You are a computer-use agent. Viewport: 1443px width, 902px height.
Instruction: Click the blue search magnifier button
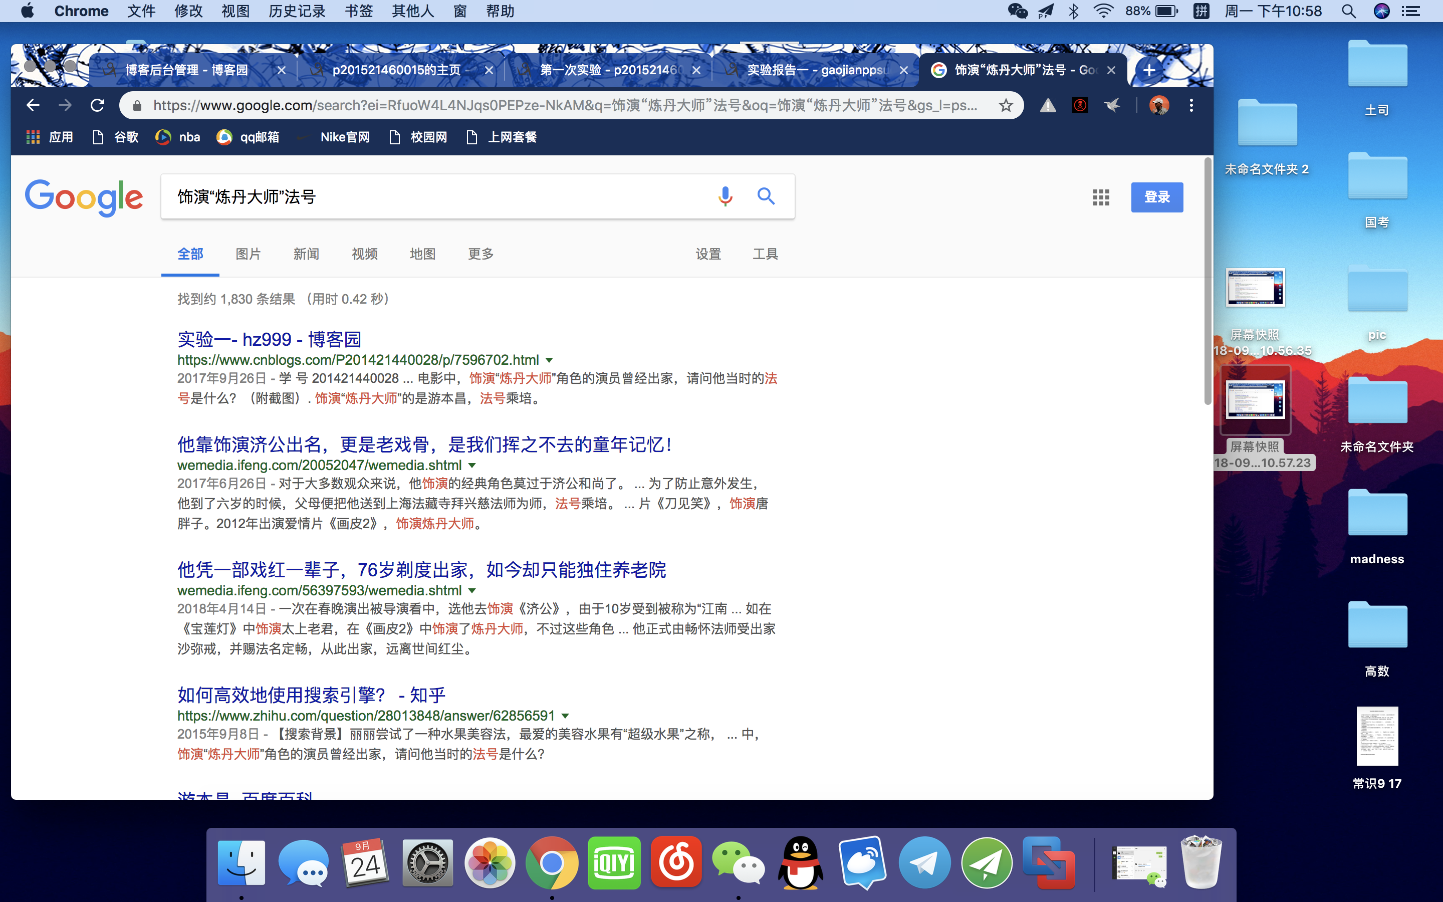pyautogui.click(x=766, y=196)
